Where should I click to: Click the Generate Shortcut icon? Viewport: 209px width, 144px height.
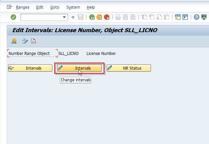pos(185,17)
